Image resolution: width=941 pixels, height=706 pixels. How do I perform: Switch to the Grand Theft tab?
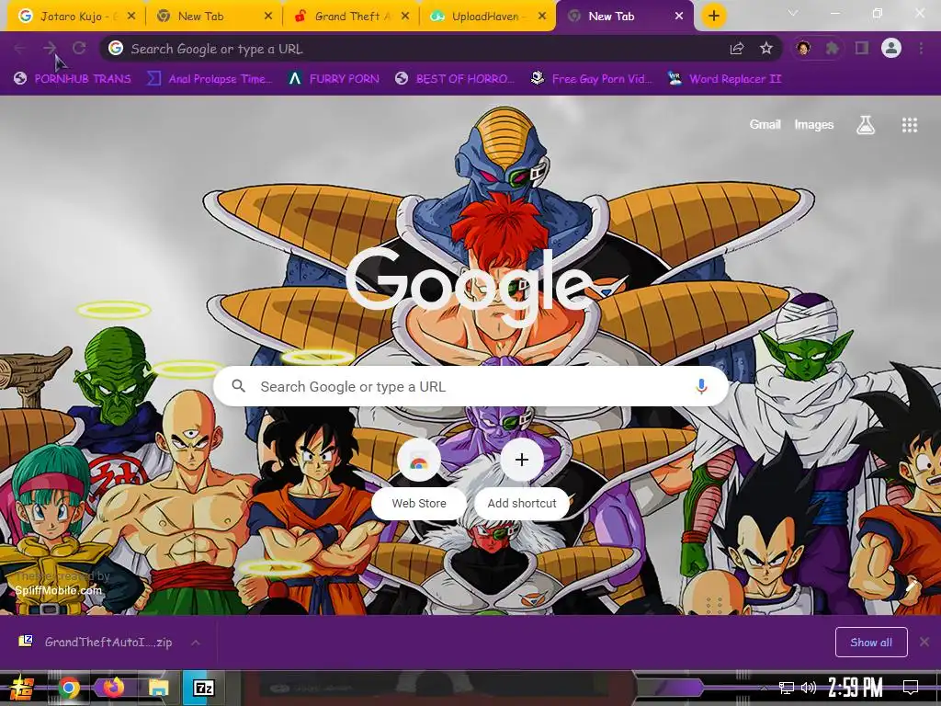click(x=351, y=17)
